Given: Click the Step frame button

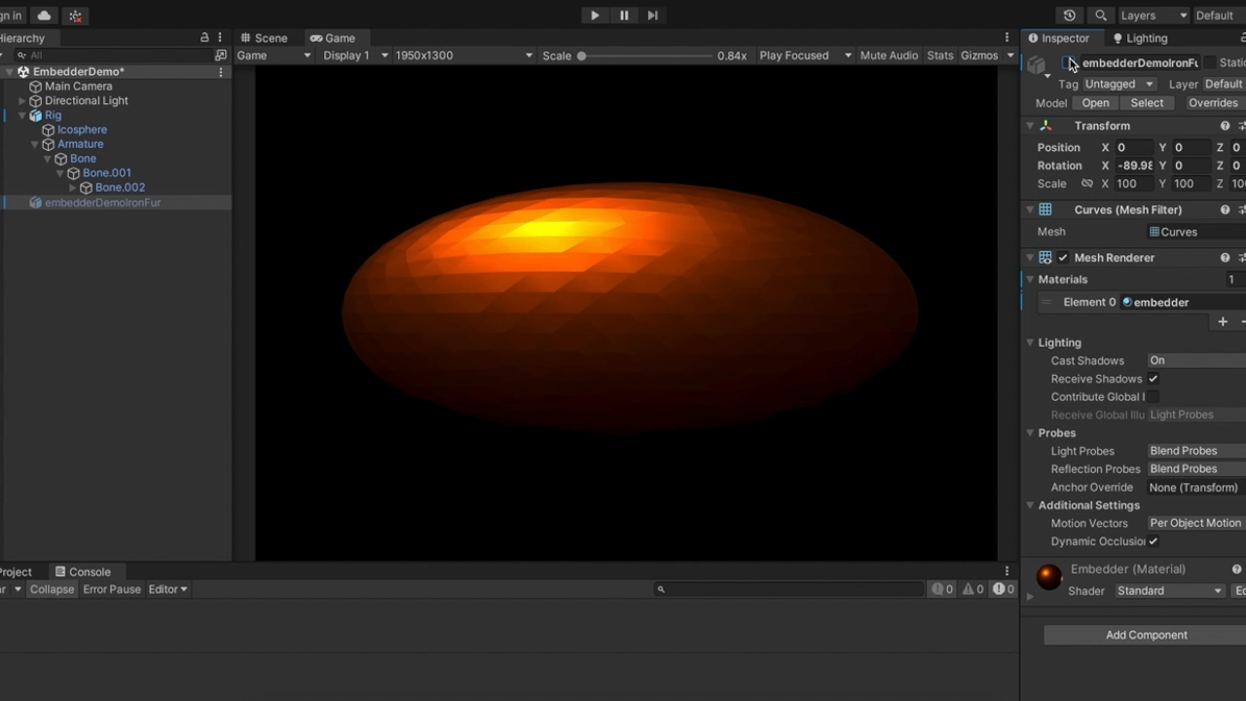Looking at the screenshot, I should 652,16.
